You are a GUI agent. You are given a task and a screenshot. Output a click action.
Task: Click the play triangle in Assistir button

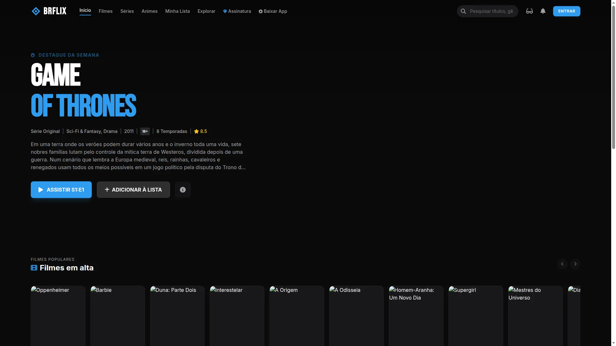click(41, 190)
